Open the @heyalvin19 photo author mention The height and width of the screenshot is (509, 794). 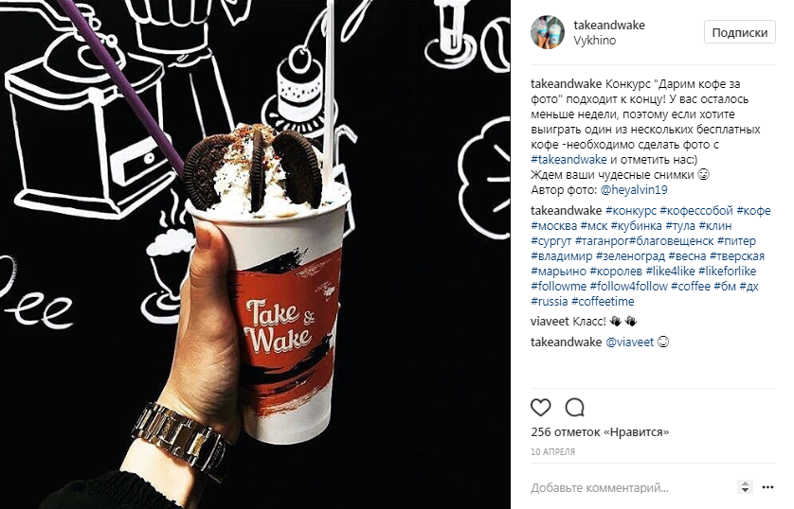tap(634, 190)
